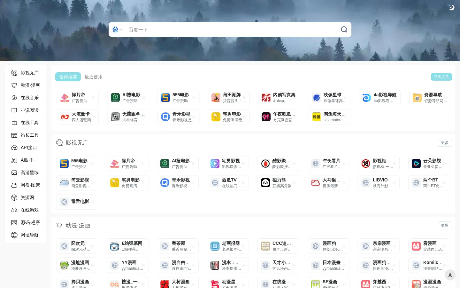
Task: Open 4a影视导航 card icon
Action: (x=367, y=98)
